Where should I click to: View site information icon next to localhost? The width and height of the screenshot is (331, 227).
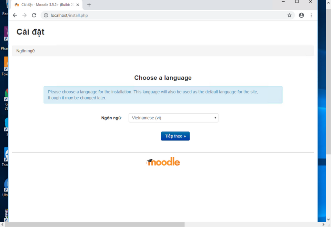46,15
